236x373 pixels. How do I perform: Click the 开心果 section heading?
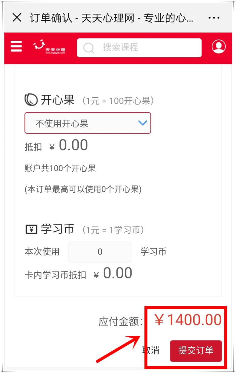57,100
